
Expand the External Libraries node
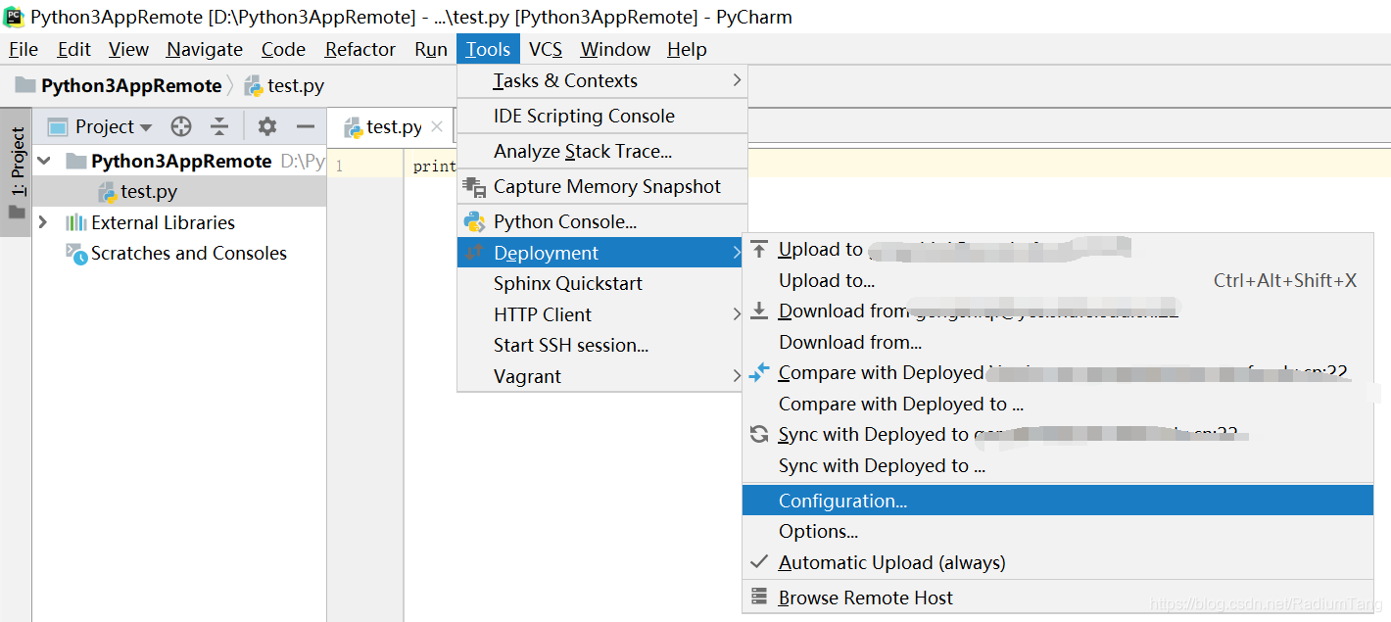pyautogui.click(x=43, y=222)
